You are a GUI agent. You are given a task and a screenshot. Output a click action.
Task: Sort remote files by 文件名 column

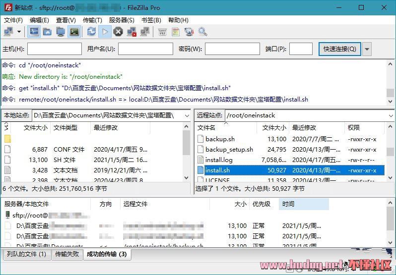coord(226,127)
